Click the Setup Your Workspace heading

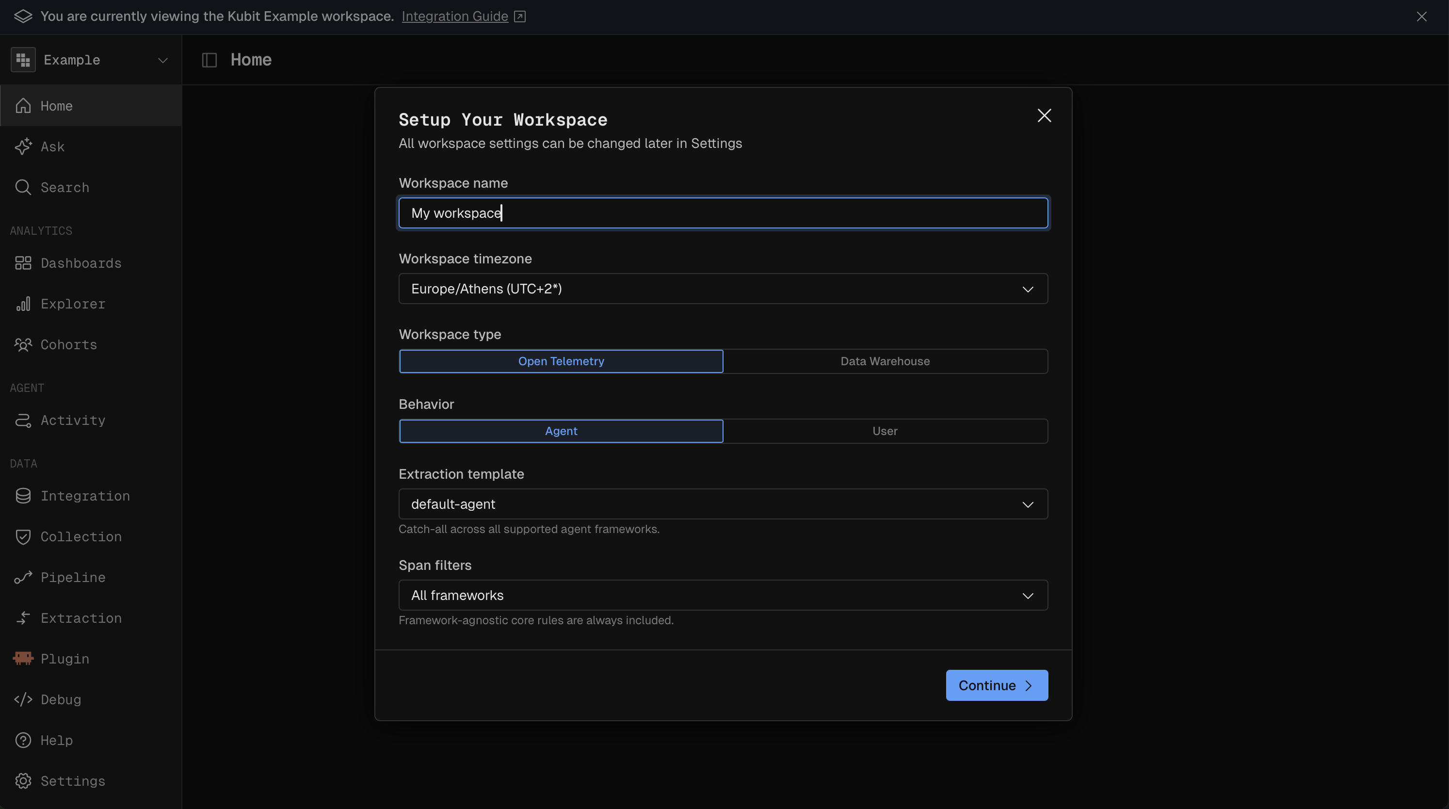tap(503, 119)
